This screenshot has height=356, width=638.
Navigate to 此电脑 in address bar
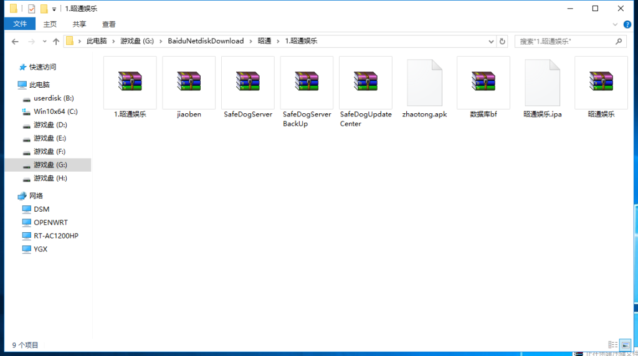(97, 41)
